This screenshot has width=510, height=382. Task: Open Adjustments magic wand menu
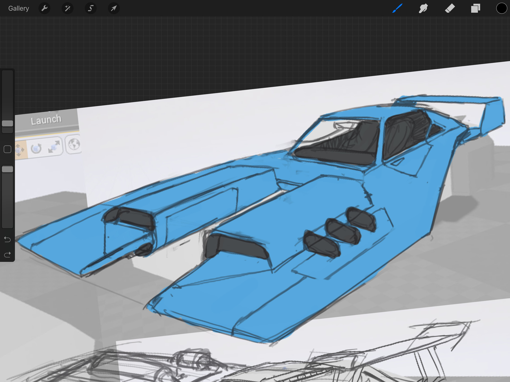[x=67, y=8]
